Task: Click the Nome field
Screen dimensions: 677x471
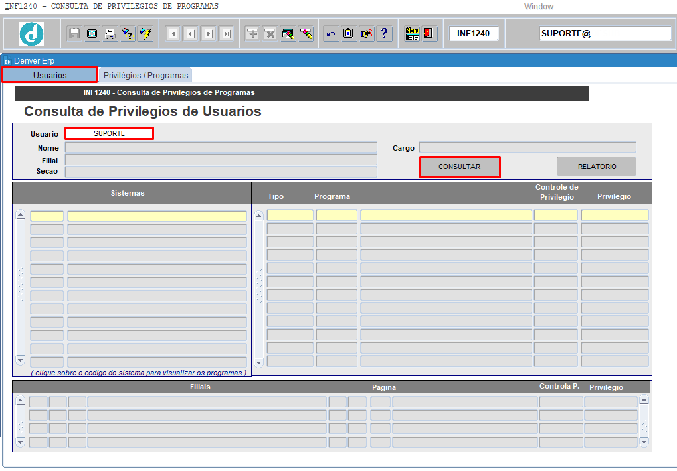Action: [221, 148]
